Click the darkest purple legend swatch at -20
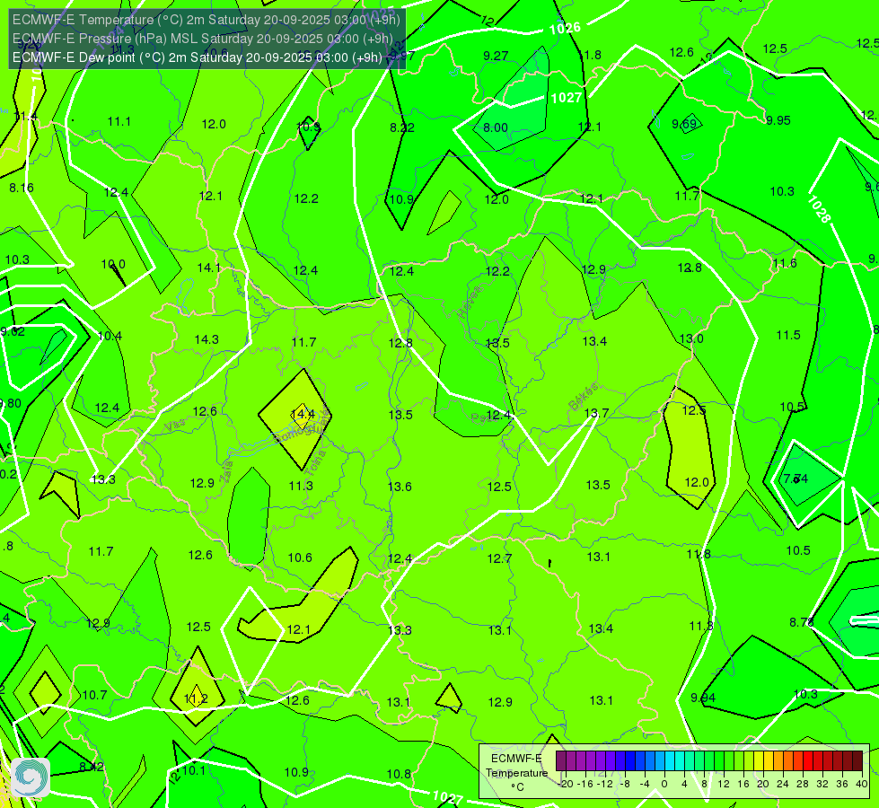The height and width of the screenshot is (808, 879). pos(561,761)
